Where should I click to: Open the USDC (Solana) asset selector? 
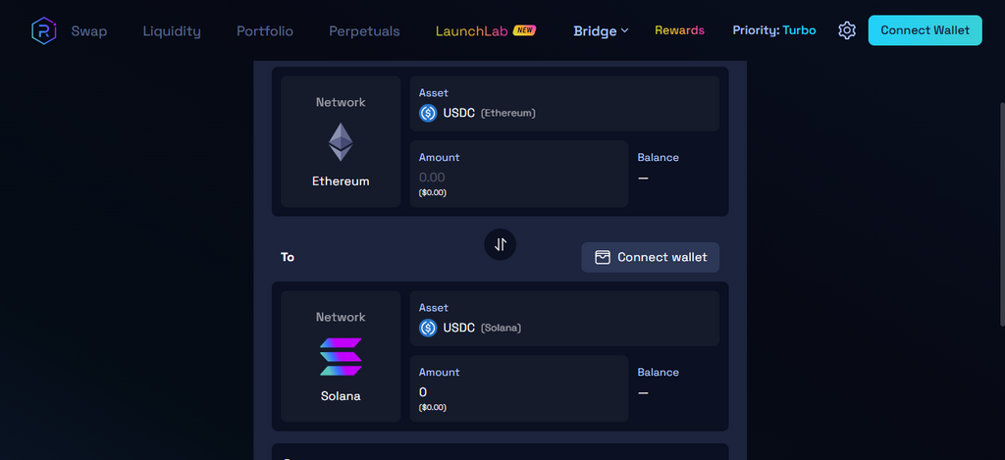(564, 319)
